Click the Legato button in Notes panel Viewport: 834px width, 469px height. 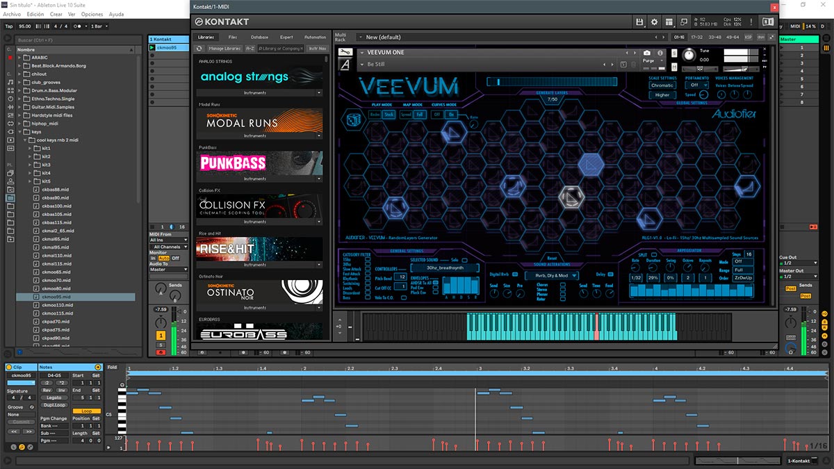54,397
